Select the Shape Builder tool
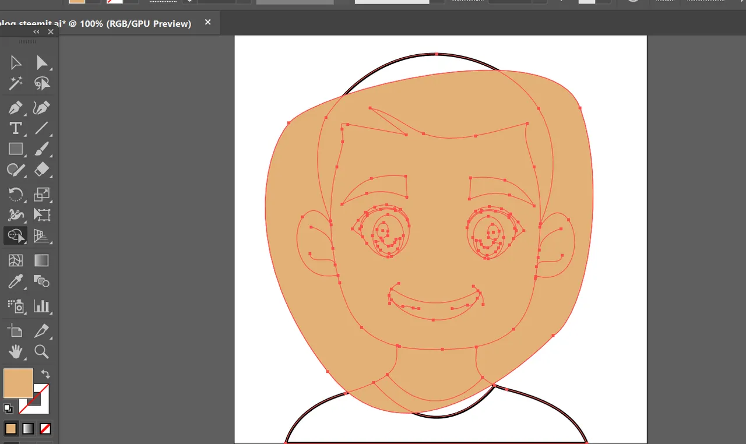Image resolution: width=746 pixels, height=444 pixels. tap(16, 236)
